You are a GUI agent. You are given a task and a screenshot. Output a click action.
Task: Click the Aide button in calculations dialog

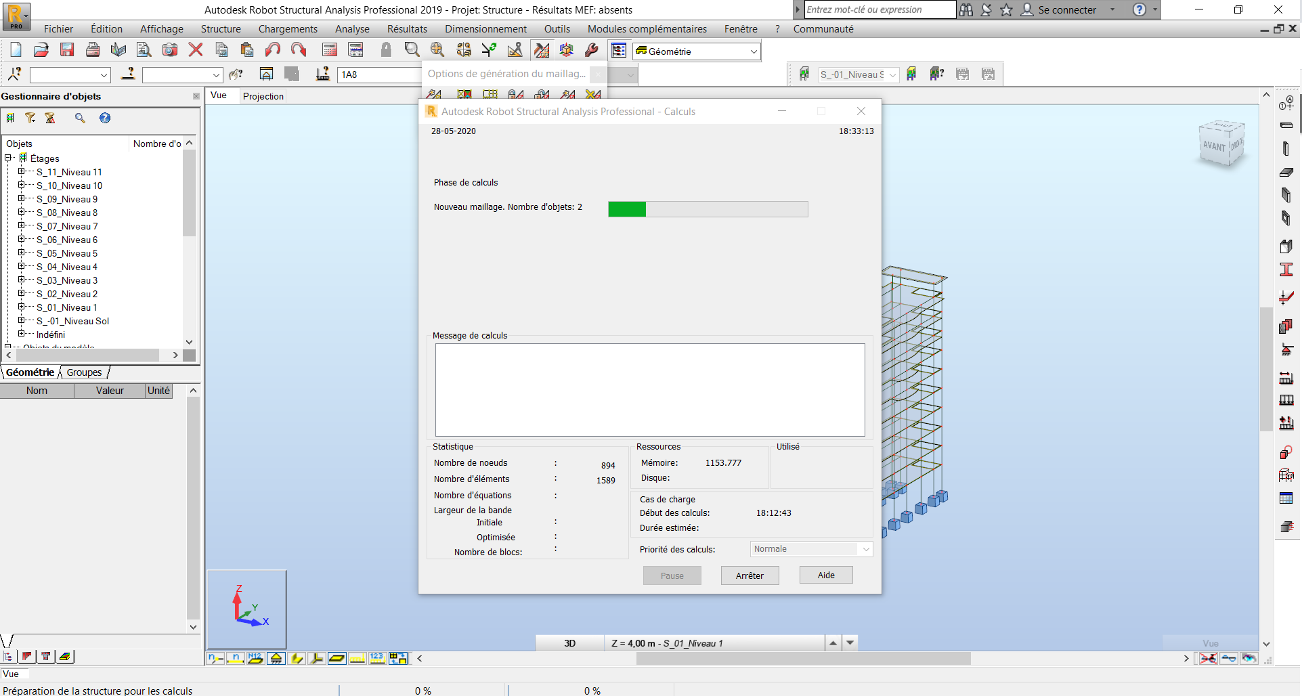point(825,575)
